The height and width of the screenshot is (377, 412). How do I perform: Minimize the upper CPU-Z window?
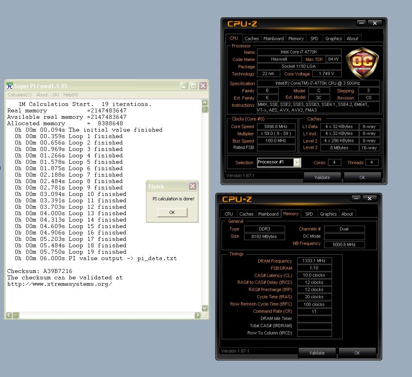[361, 23]
